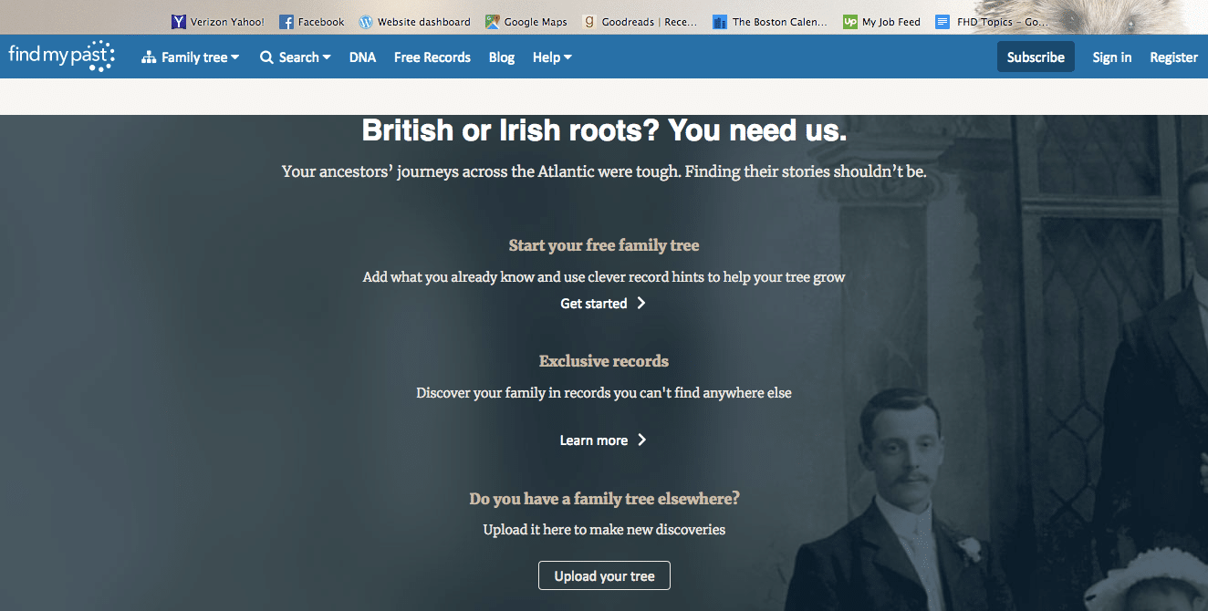Open the Goodreads bookmark icon

pos(589,22)
